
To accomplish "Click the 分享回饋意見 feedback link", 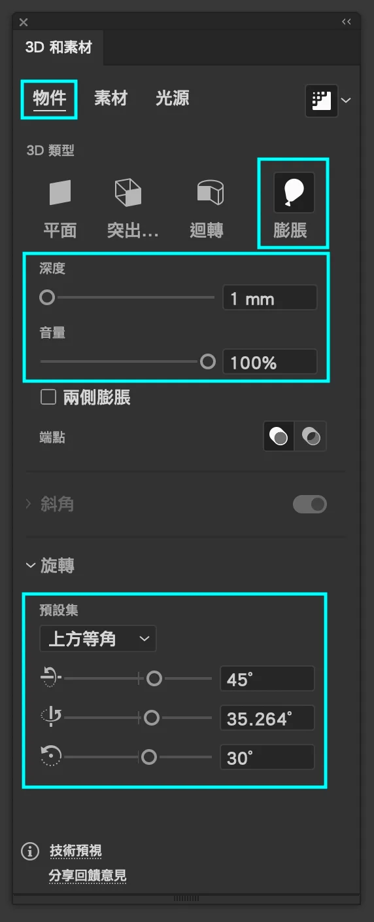I will pos(88,876).
